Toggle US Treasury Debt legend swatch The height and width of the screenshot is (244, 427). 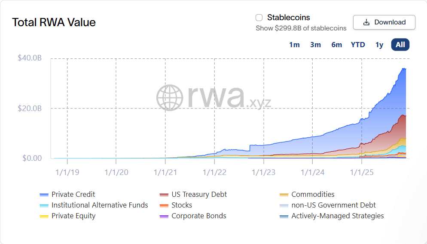pos(164,195)
